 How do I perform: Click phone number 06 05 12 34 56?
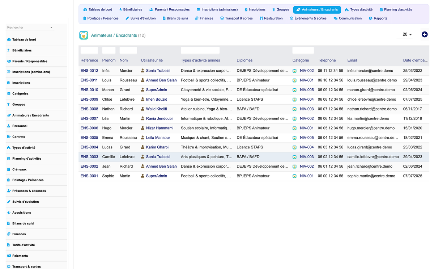tap(331, 128)
